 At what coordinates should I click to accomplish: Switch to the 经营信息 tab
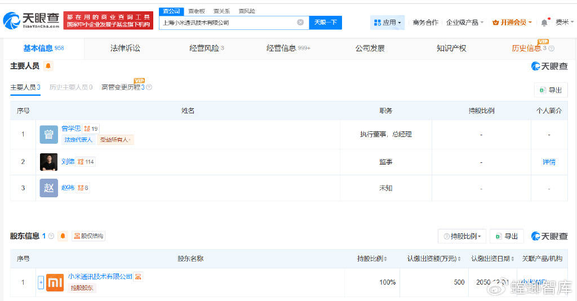point(288,48)
